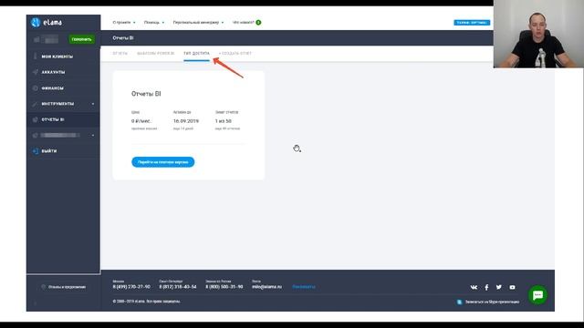Open the Создать отчет tab
584x328 pixels.
point(235,53)
